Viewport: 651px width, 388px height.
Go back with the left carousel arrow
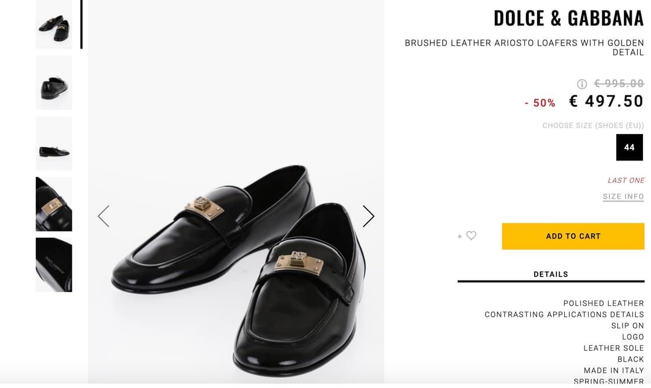click(x=104, y=216)
